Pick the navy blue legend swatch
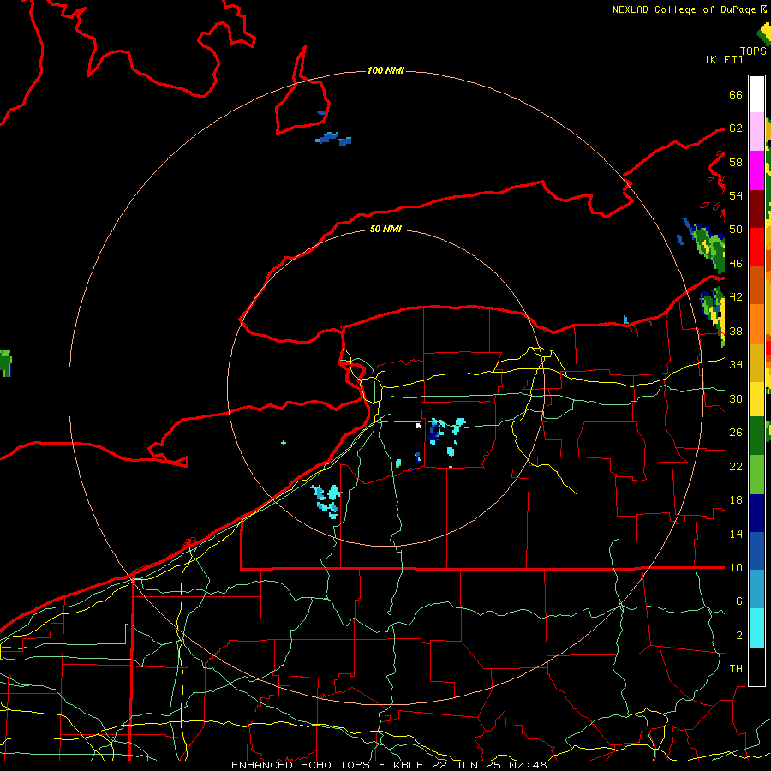 (x=756, y=513)
